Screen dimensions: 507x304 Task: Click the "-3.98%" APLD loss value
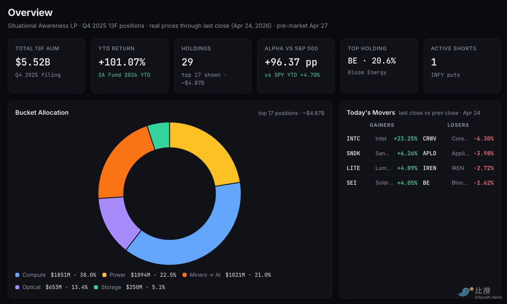[x=484, y=153]
